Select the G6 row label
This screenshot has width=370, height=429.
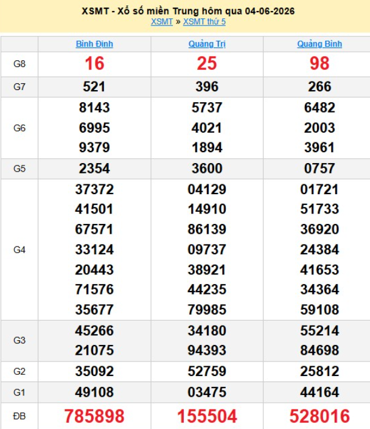19,128
